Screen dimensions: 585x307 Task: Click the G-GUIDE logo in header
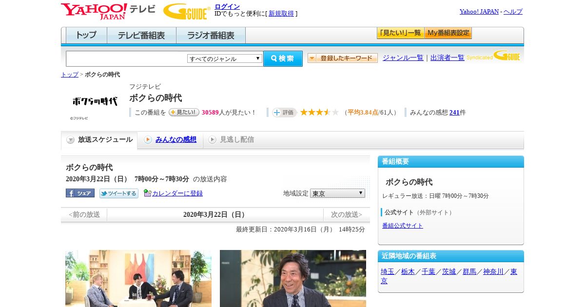coord(187,11)
